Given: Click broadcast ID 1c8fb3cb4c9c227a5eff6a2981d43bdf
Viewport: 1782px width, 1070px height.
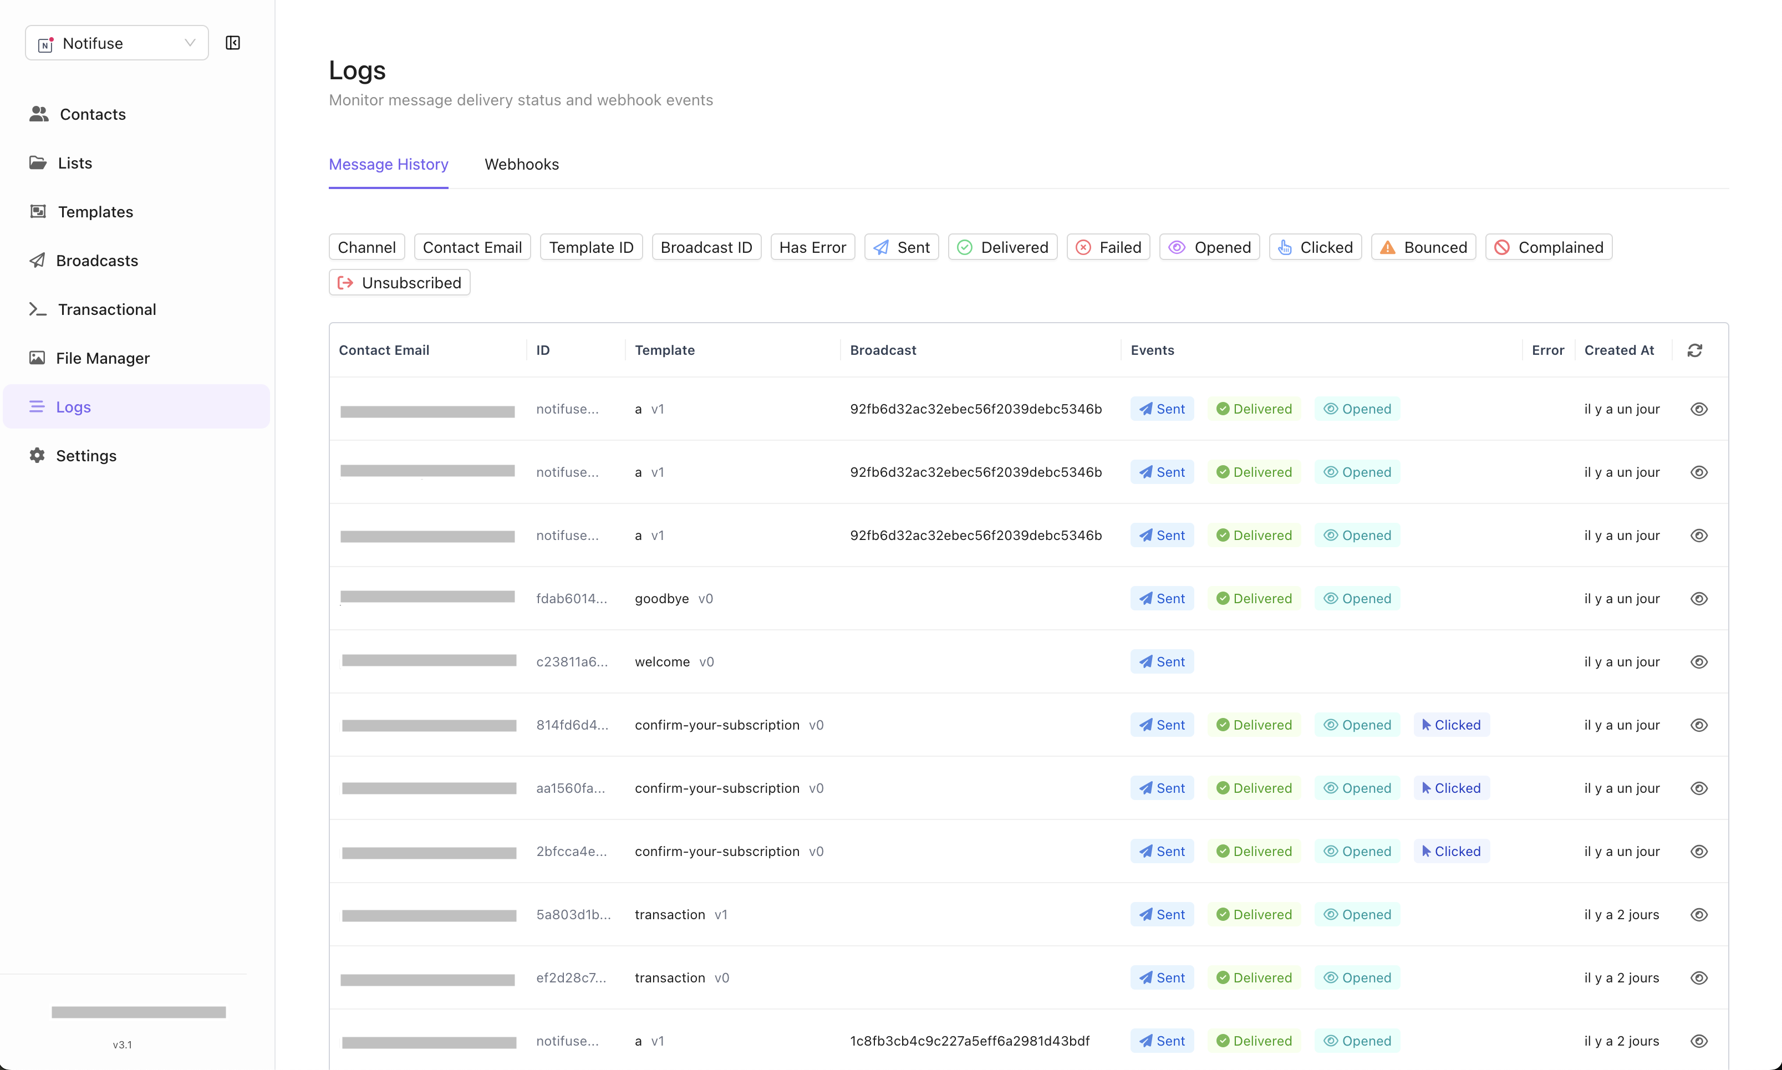Looking at the screenshot, I should (x=970, y=1041).
